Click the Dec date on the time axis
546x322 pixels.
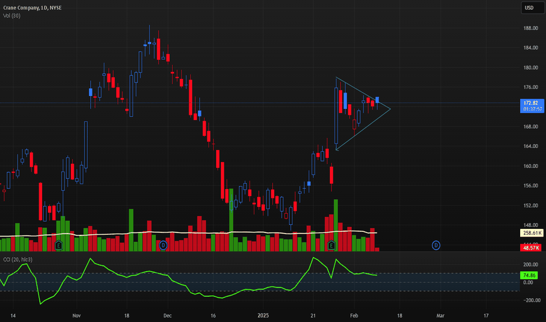click(168, 316)
